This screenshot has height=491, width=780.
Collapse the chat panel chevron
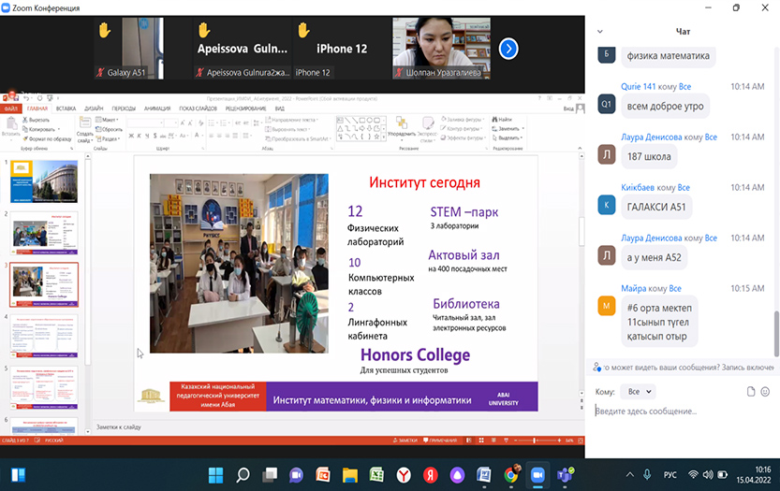click(604, 32)
